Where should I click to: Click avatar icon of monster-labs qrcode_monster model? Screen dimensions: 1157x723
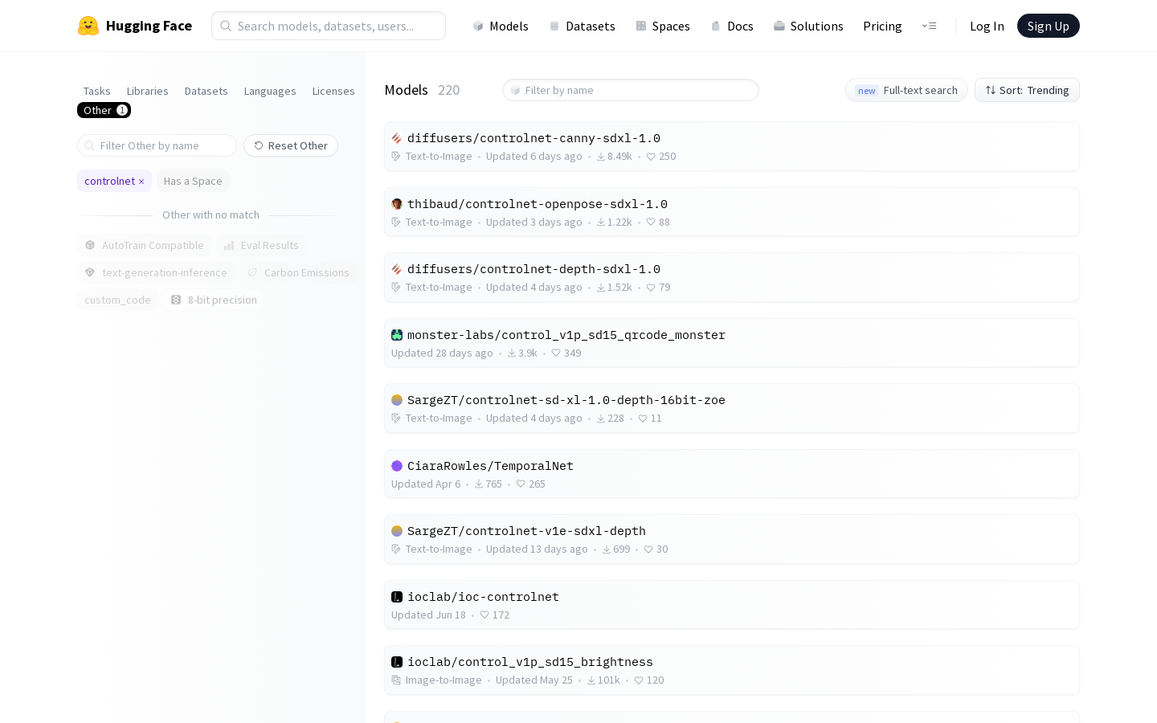(x=397, y=335)
